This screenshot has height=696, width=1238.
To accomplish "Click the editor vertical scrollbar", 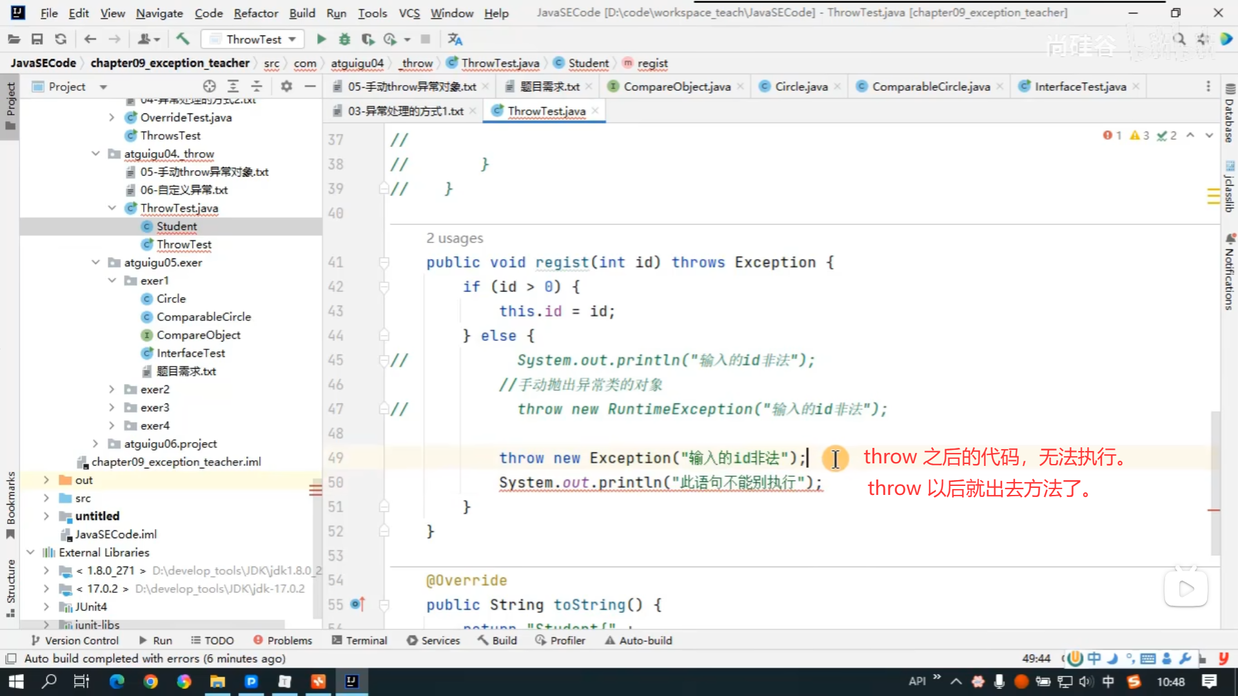I will click(1215, 483).
